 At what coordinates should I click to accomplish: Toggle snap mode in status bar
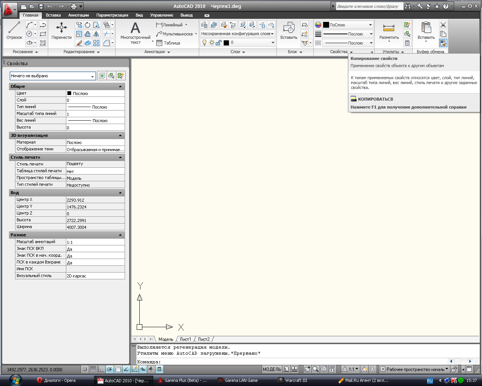85,369
